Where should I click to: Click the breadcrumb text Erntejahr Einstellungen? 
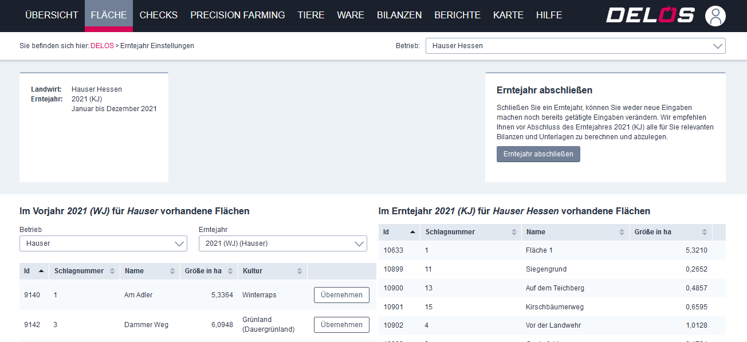[157, 46]
